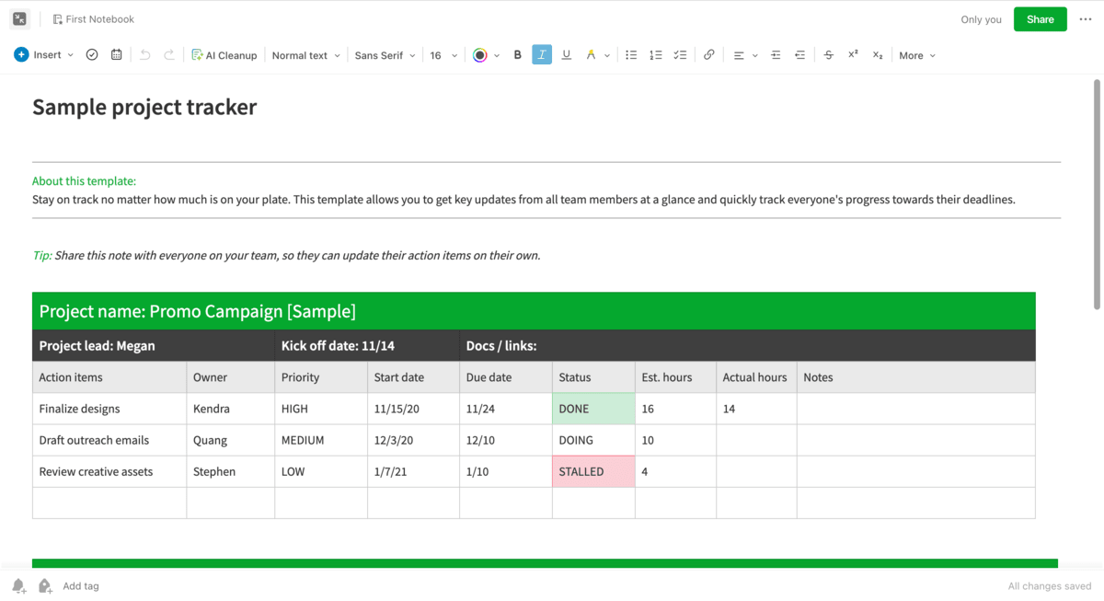Apply superscript formatting
1104x601 pixels.
853,55
